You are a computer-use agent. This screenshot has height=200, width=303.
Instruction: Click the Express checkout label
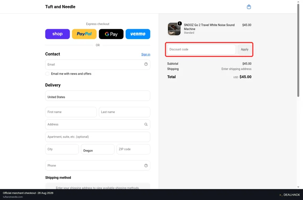point(97,24)
